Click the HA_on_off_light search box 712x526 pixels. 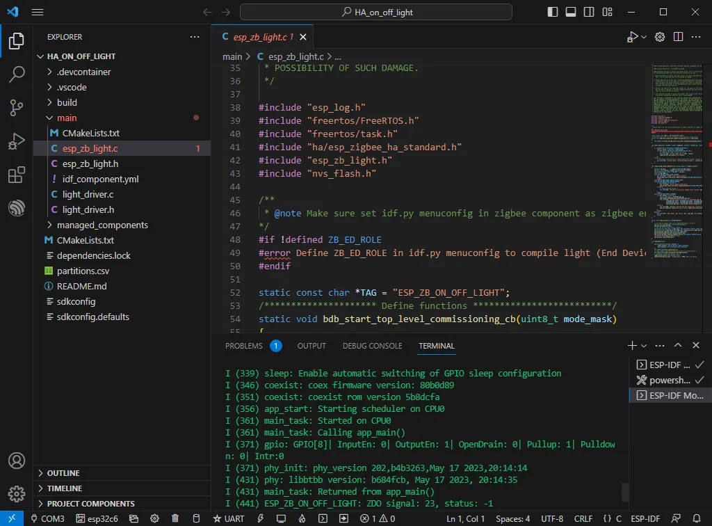click(x=376, y=12)
